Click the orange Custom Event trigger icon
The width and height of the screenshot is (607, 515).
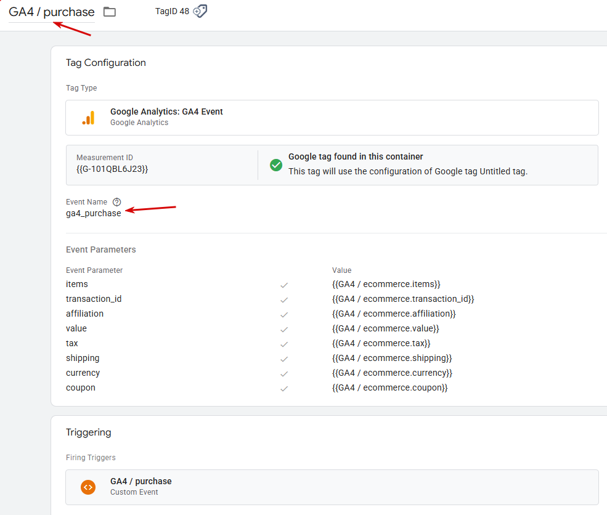pyautogui.click(x=89, y=487)
